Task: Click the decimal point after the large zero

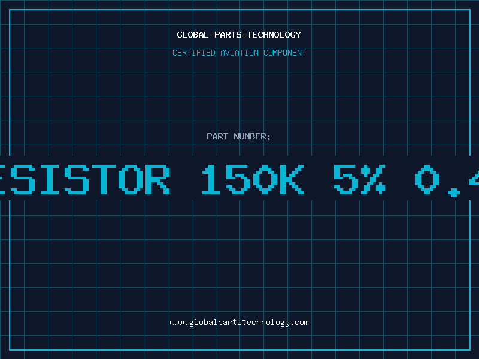Action: click(454, 193)
